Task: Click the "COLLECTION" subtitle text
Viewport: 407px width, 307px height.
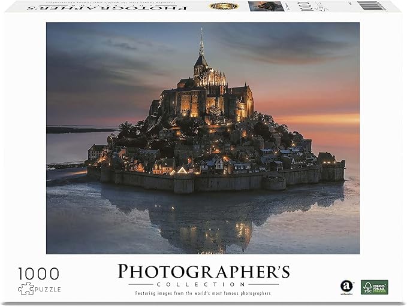Action: point(201,284)
